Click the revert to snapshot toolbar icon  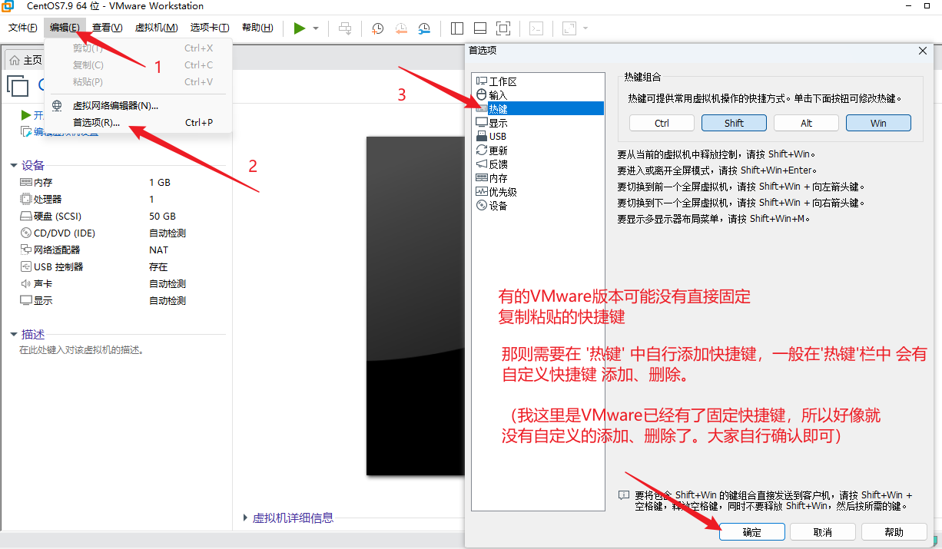pos(401,28)
